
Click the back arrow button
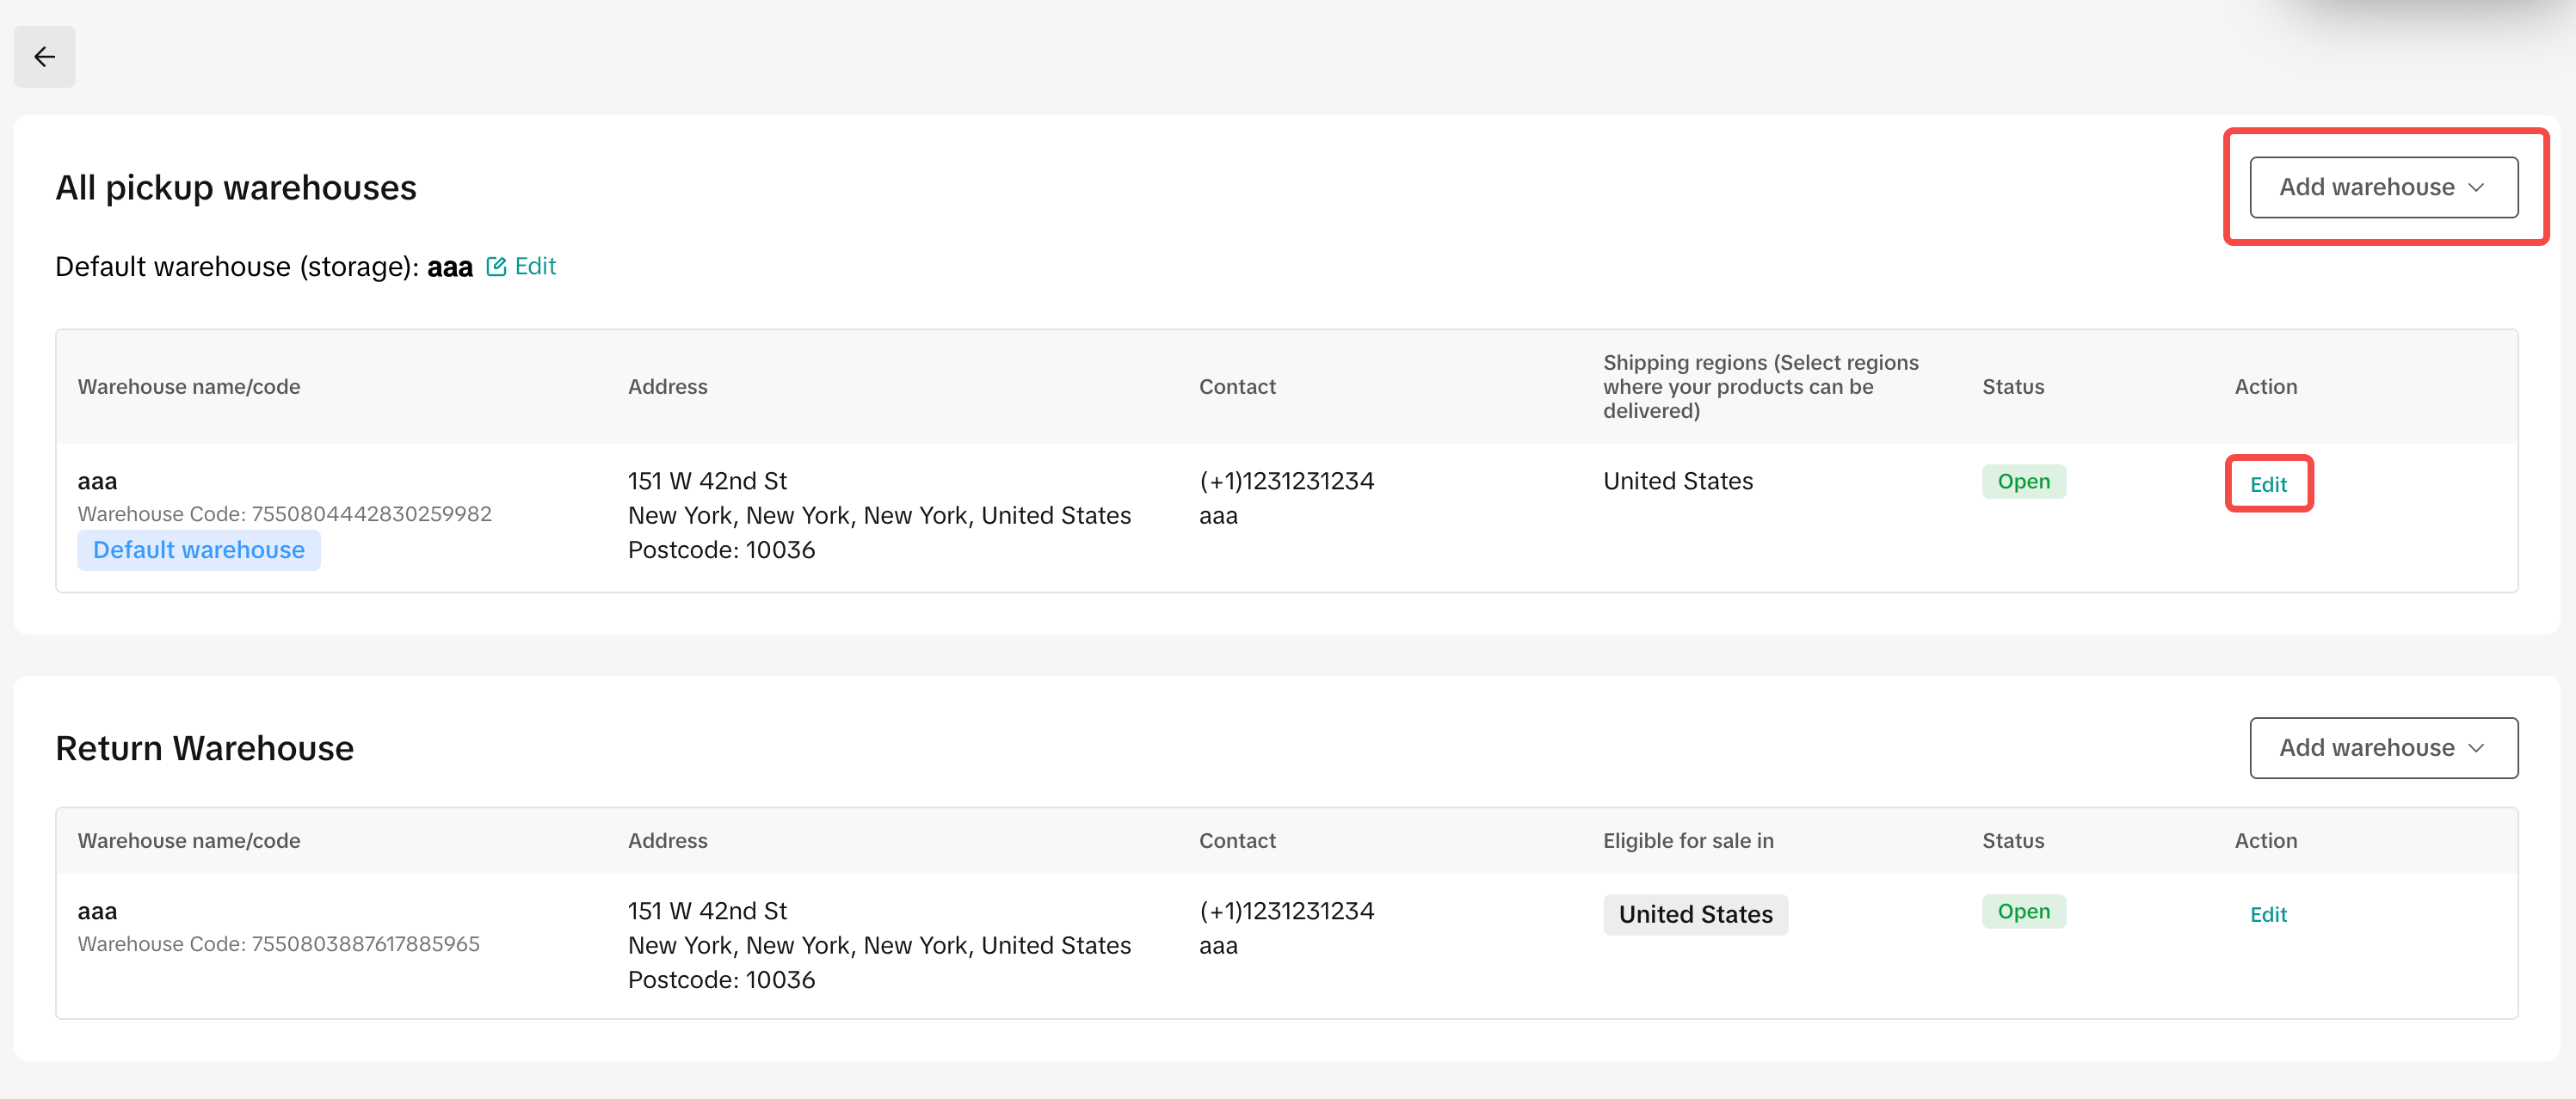pos(44,57)
